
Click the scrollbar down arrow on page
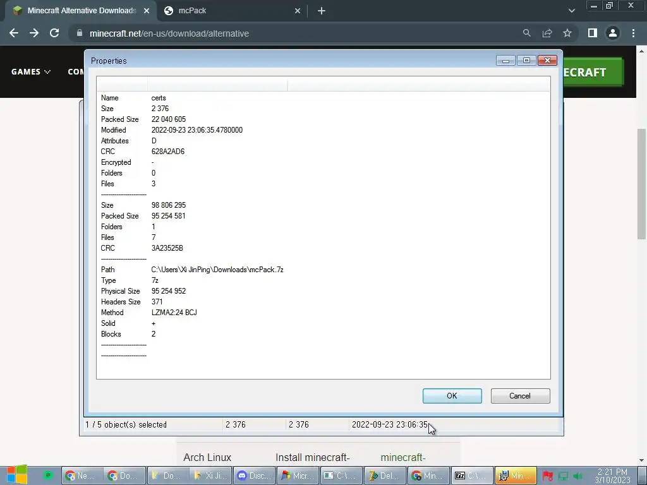641,460
